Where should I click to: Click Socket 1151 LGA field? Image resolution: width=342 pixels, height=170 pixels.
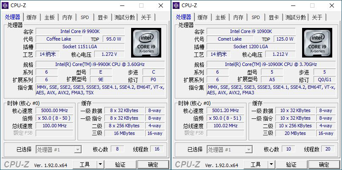[x=80, y=47]
